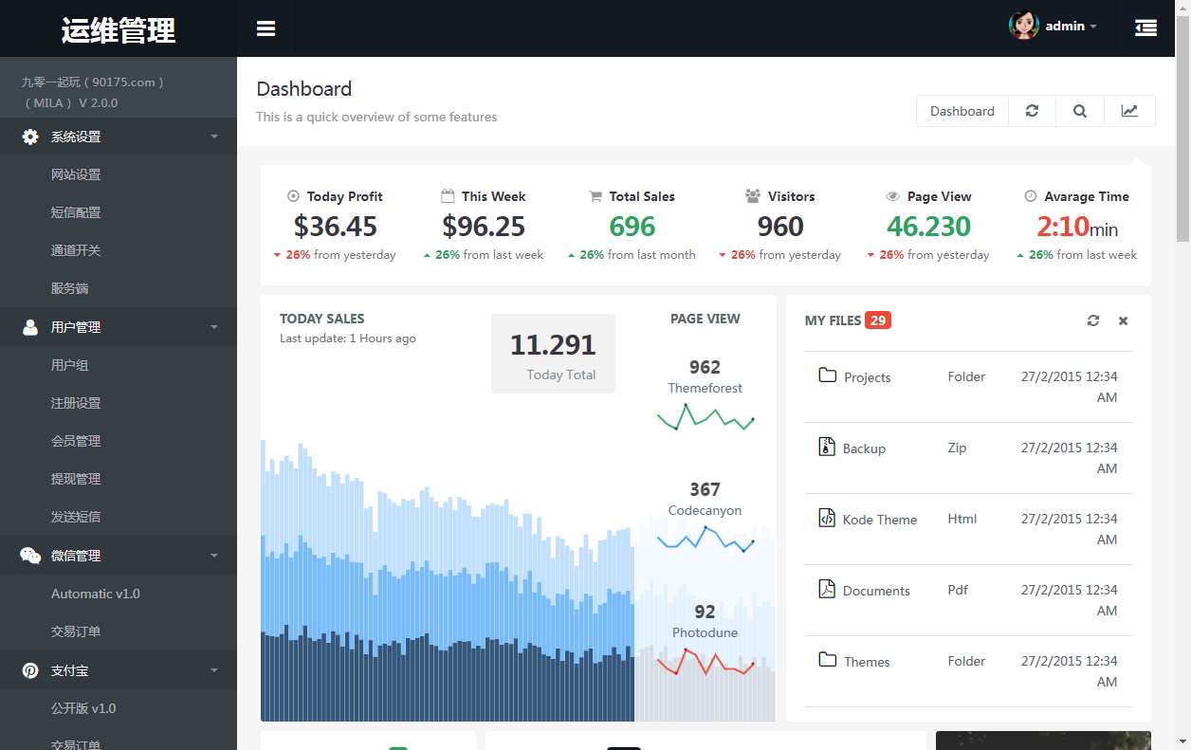The height and width of the screenshot is (750, 1191).
Task: Open the Backup zip file entry
Action: (x=864, y=448)
